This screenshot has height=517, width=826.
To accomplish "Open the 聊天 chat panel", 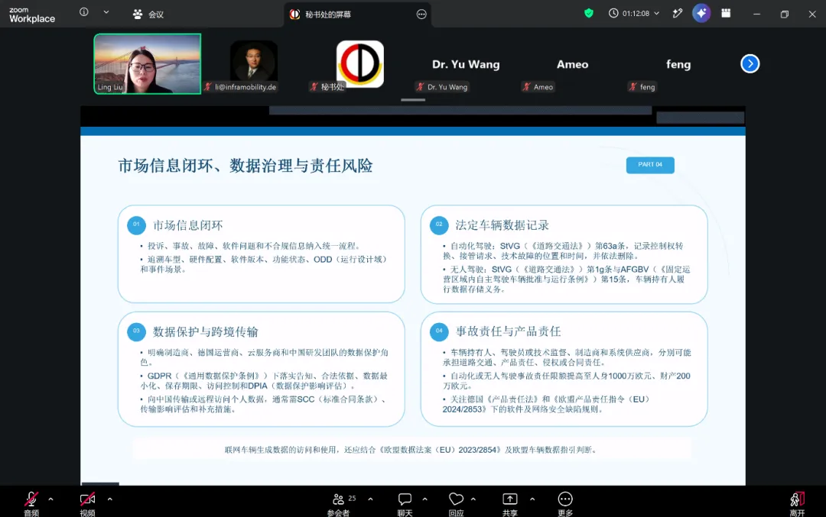I will click(x=405, y=504).
